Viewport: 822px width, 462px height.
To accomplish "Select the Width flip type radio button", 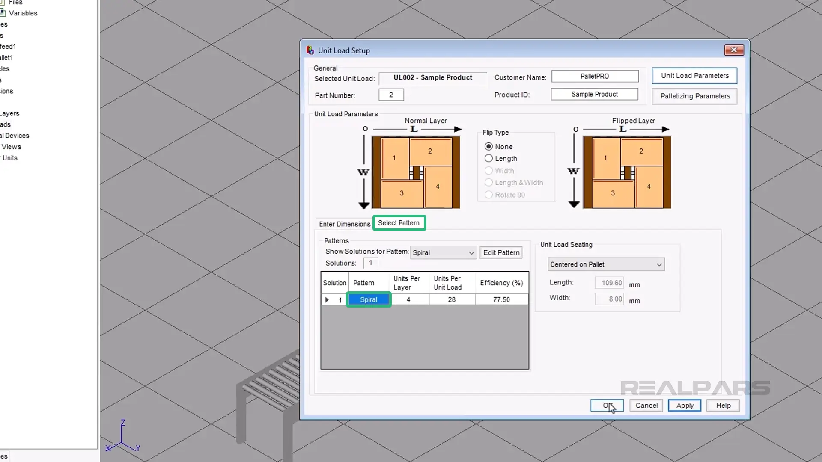I will point(488,170).
